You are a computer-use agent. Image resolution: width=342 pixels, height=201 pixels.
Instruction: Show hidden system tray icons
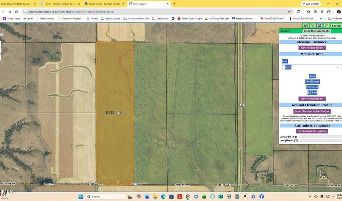click(310, 196)
